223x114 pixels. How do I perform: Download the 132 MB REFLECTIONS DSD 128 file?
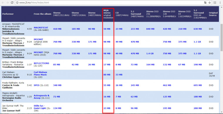[x=167, y=64]
